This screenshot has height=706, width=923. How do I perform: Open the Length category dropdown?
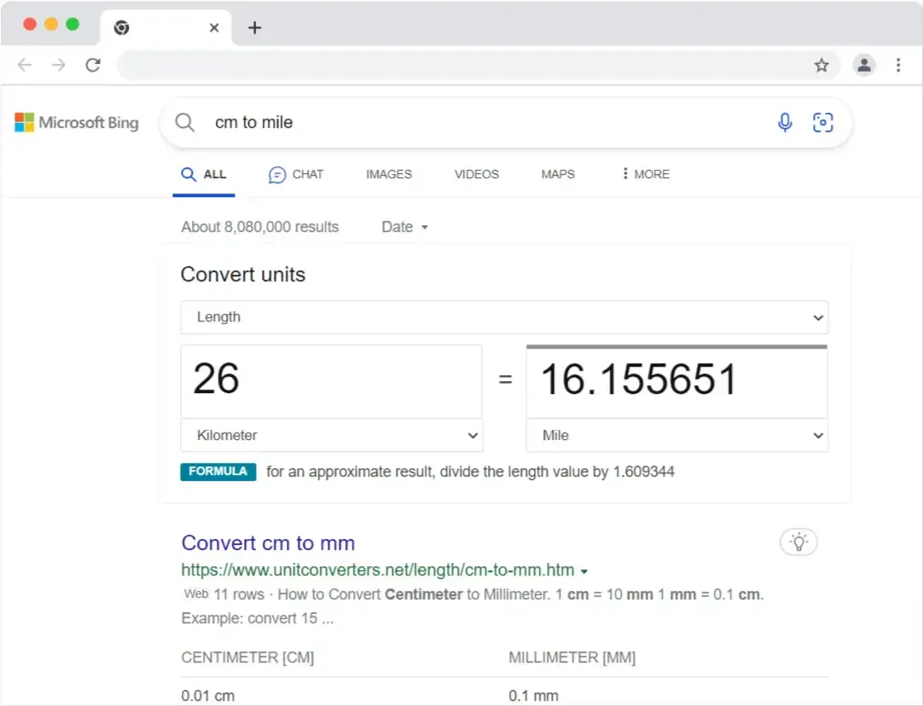[503, 316]
